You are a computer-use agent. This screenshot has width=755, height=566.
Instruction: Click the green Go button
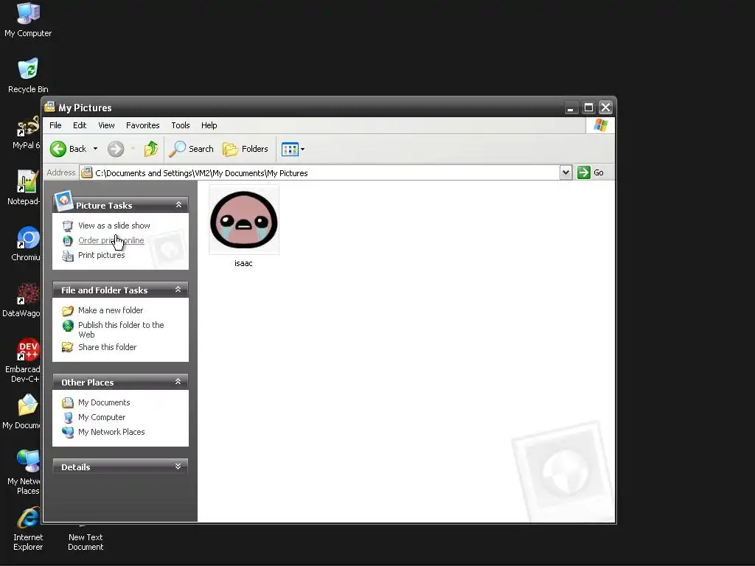pyautogui.click(x=591, y=172)
